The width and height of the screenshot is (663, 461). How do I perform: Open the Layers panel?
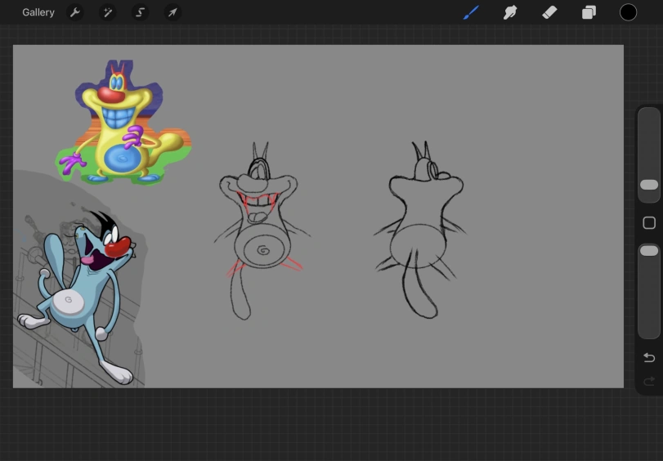click(x=589, y=12)
